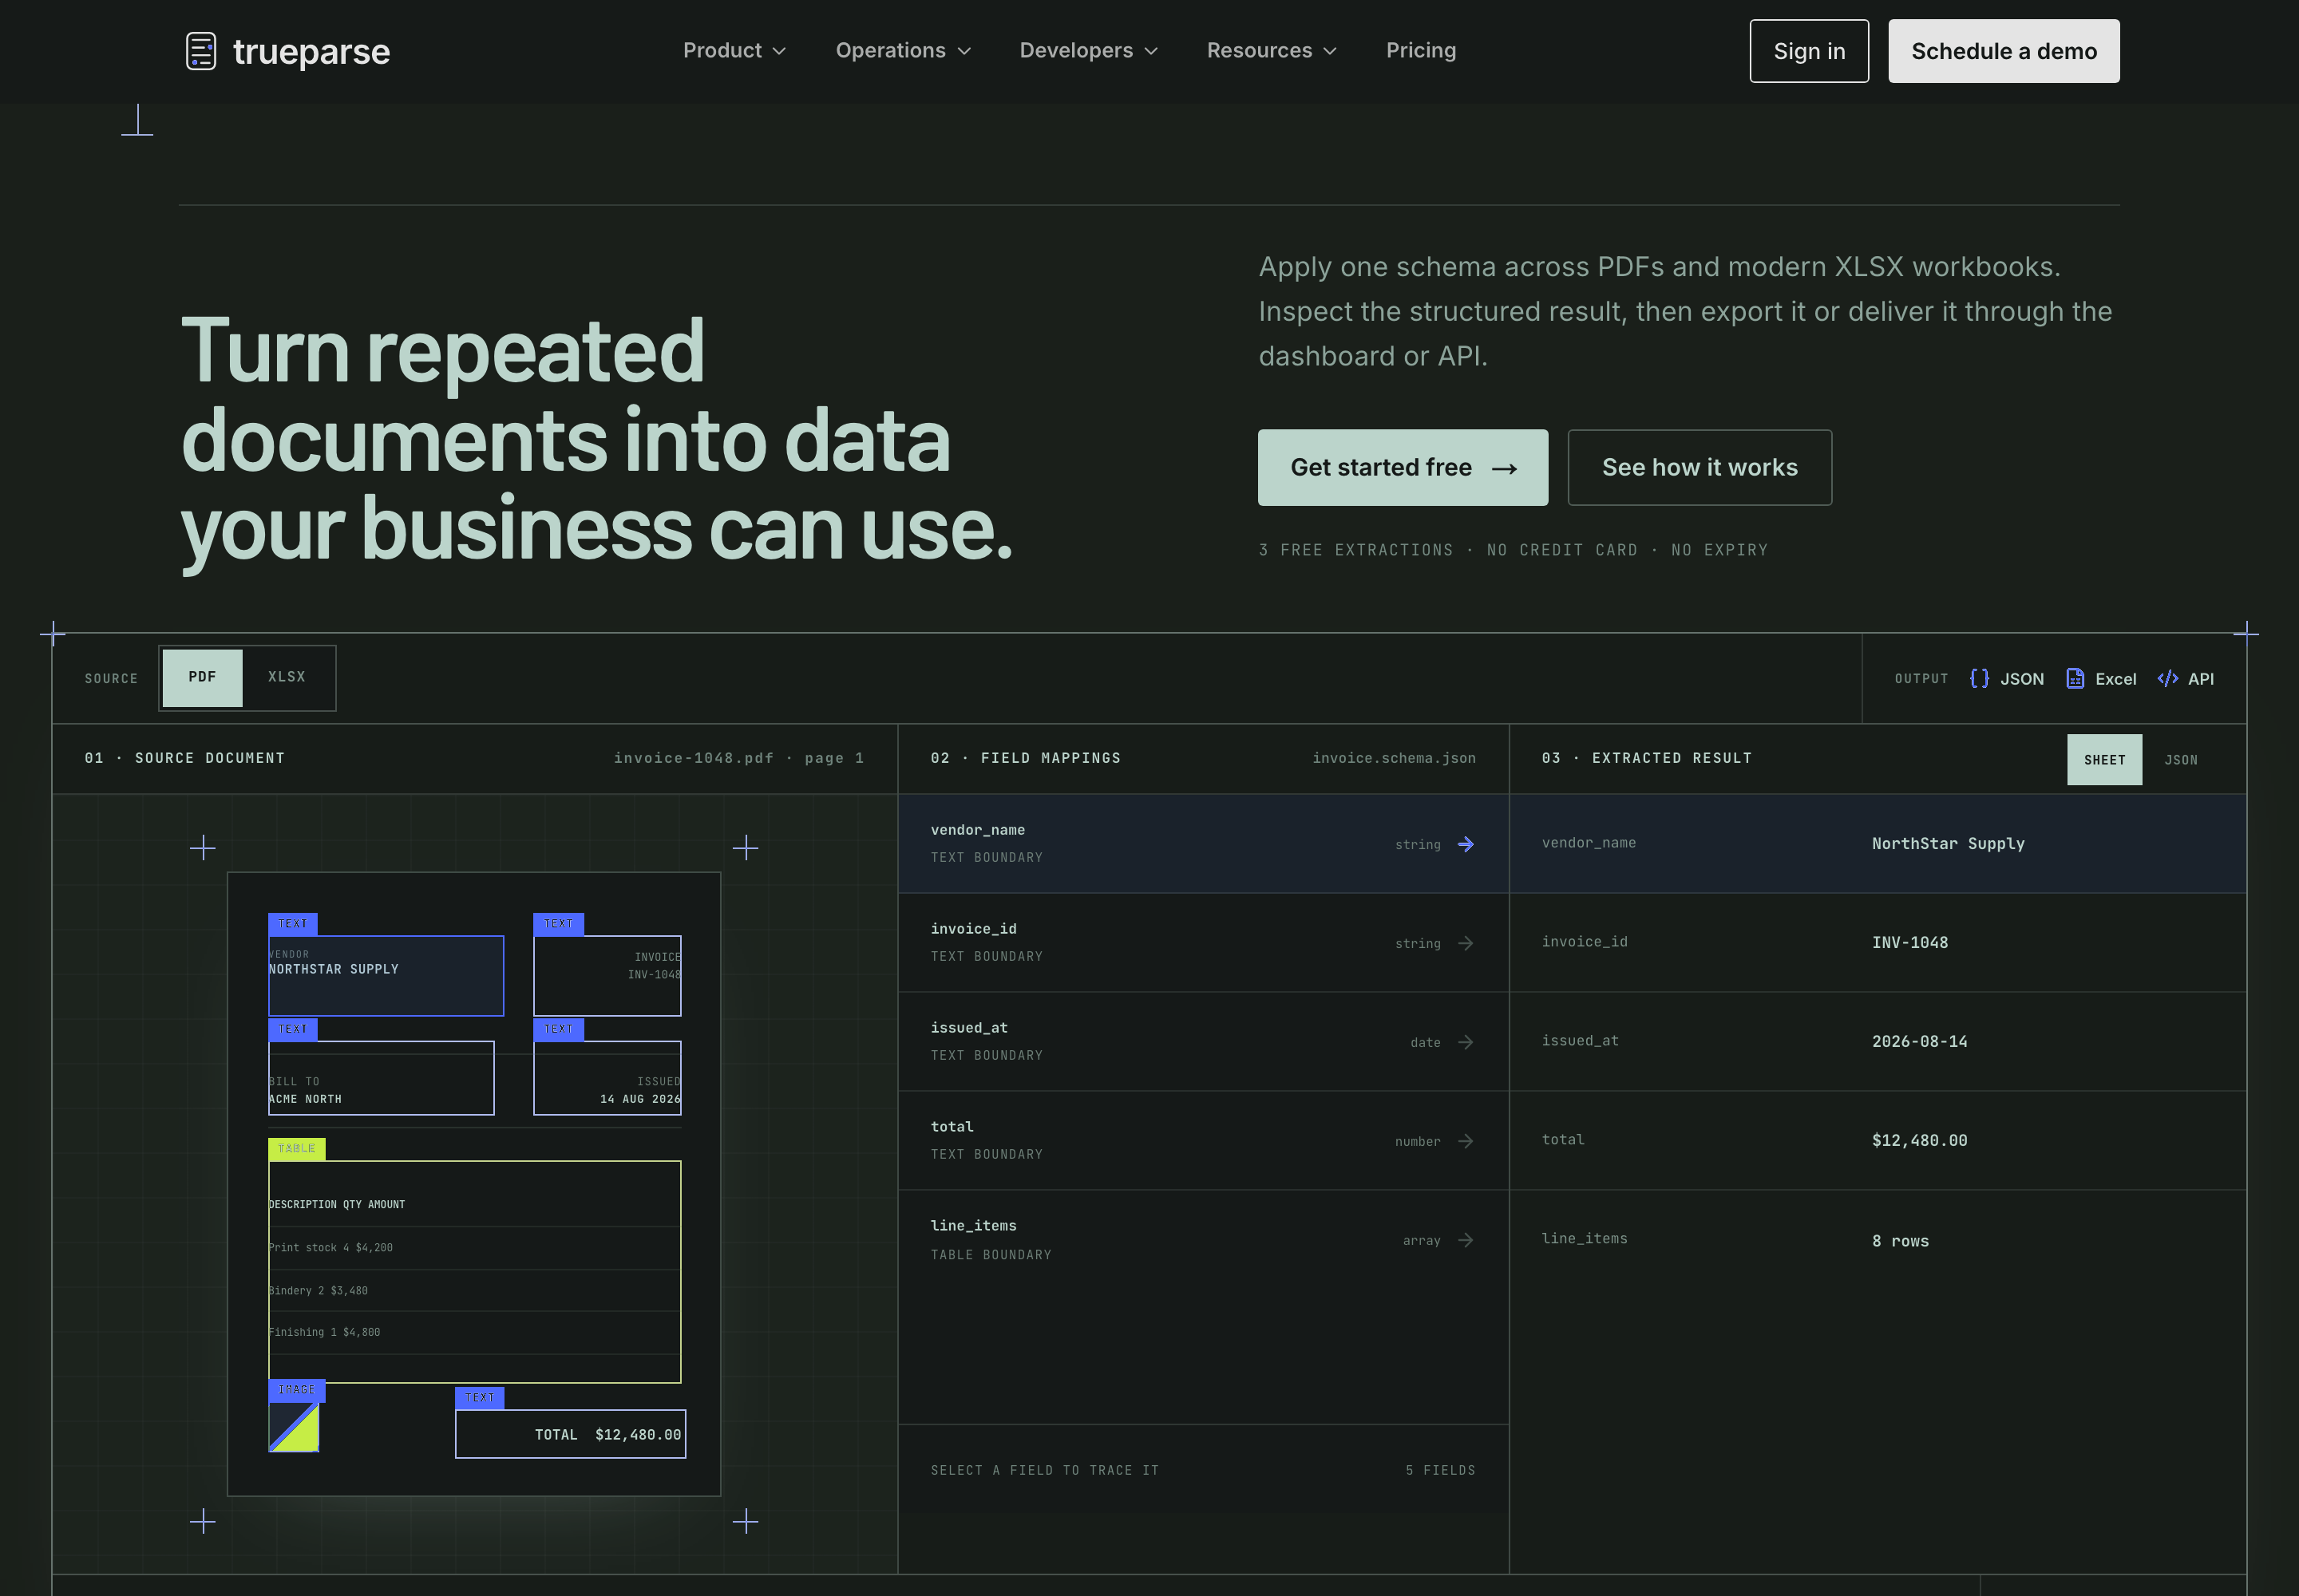Click the Print stock table row
This screenshot has height=1596, width=2299.
click(x=474, y=1247)
